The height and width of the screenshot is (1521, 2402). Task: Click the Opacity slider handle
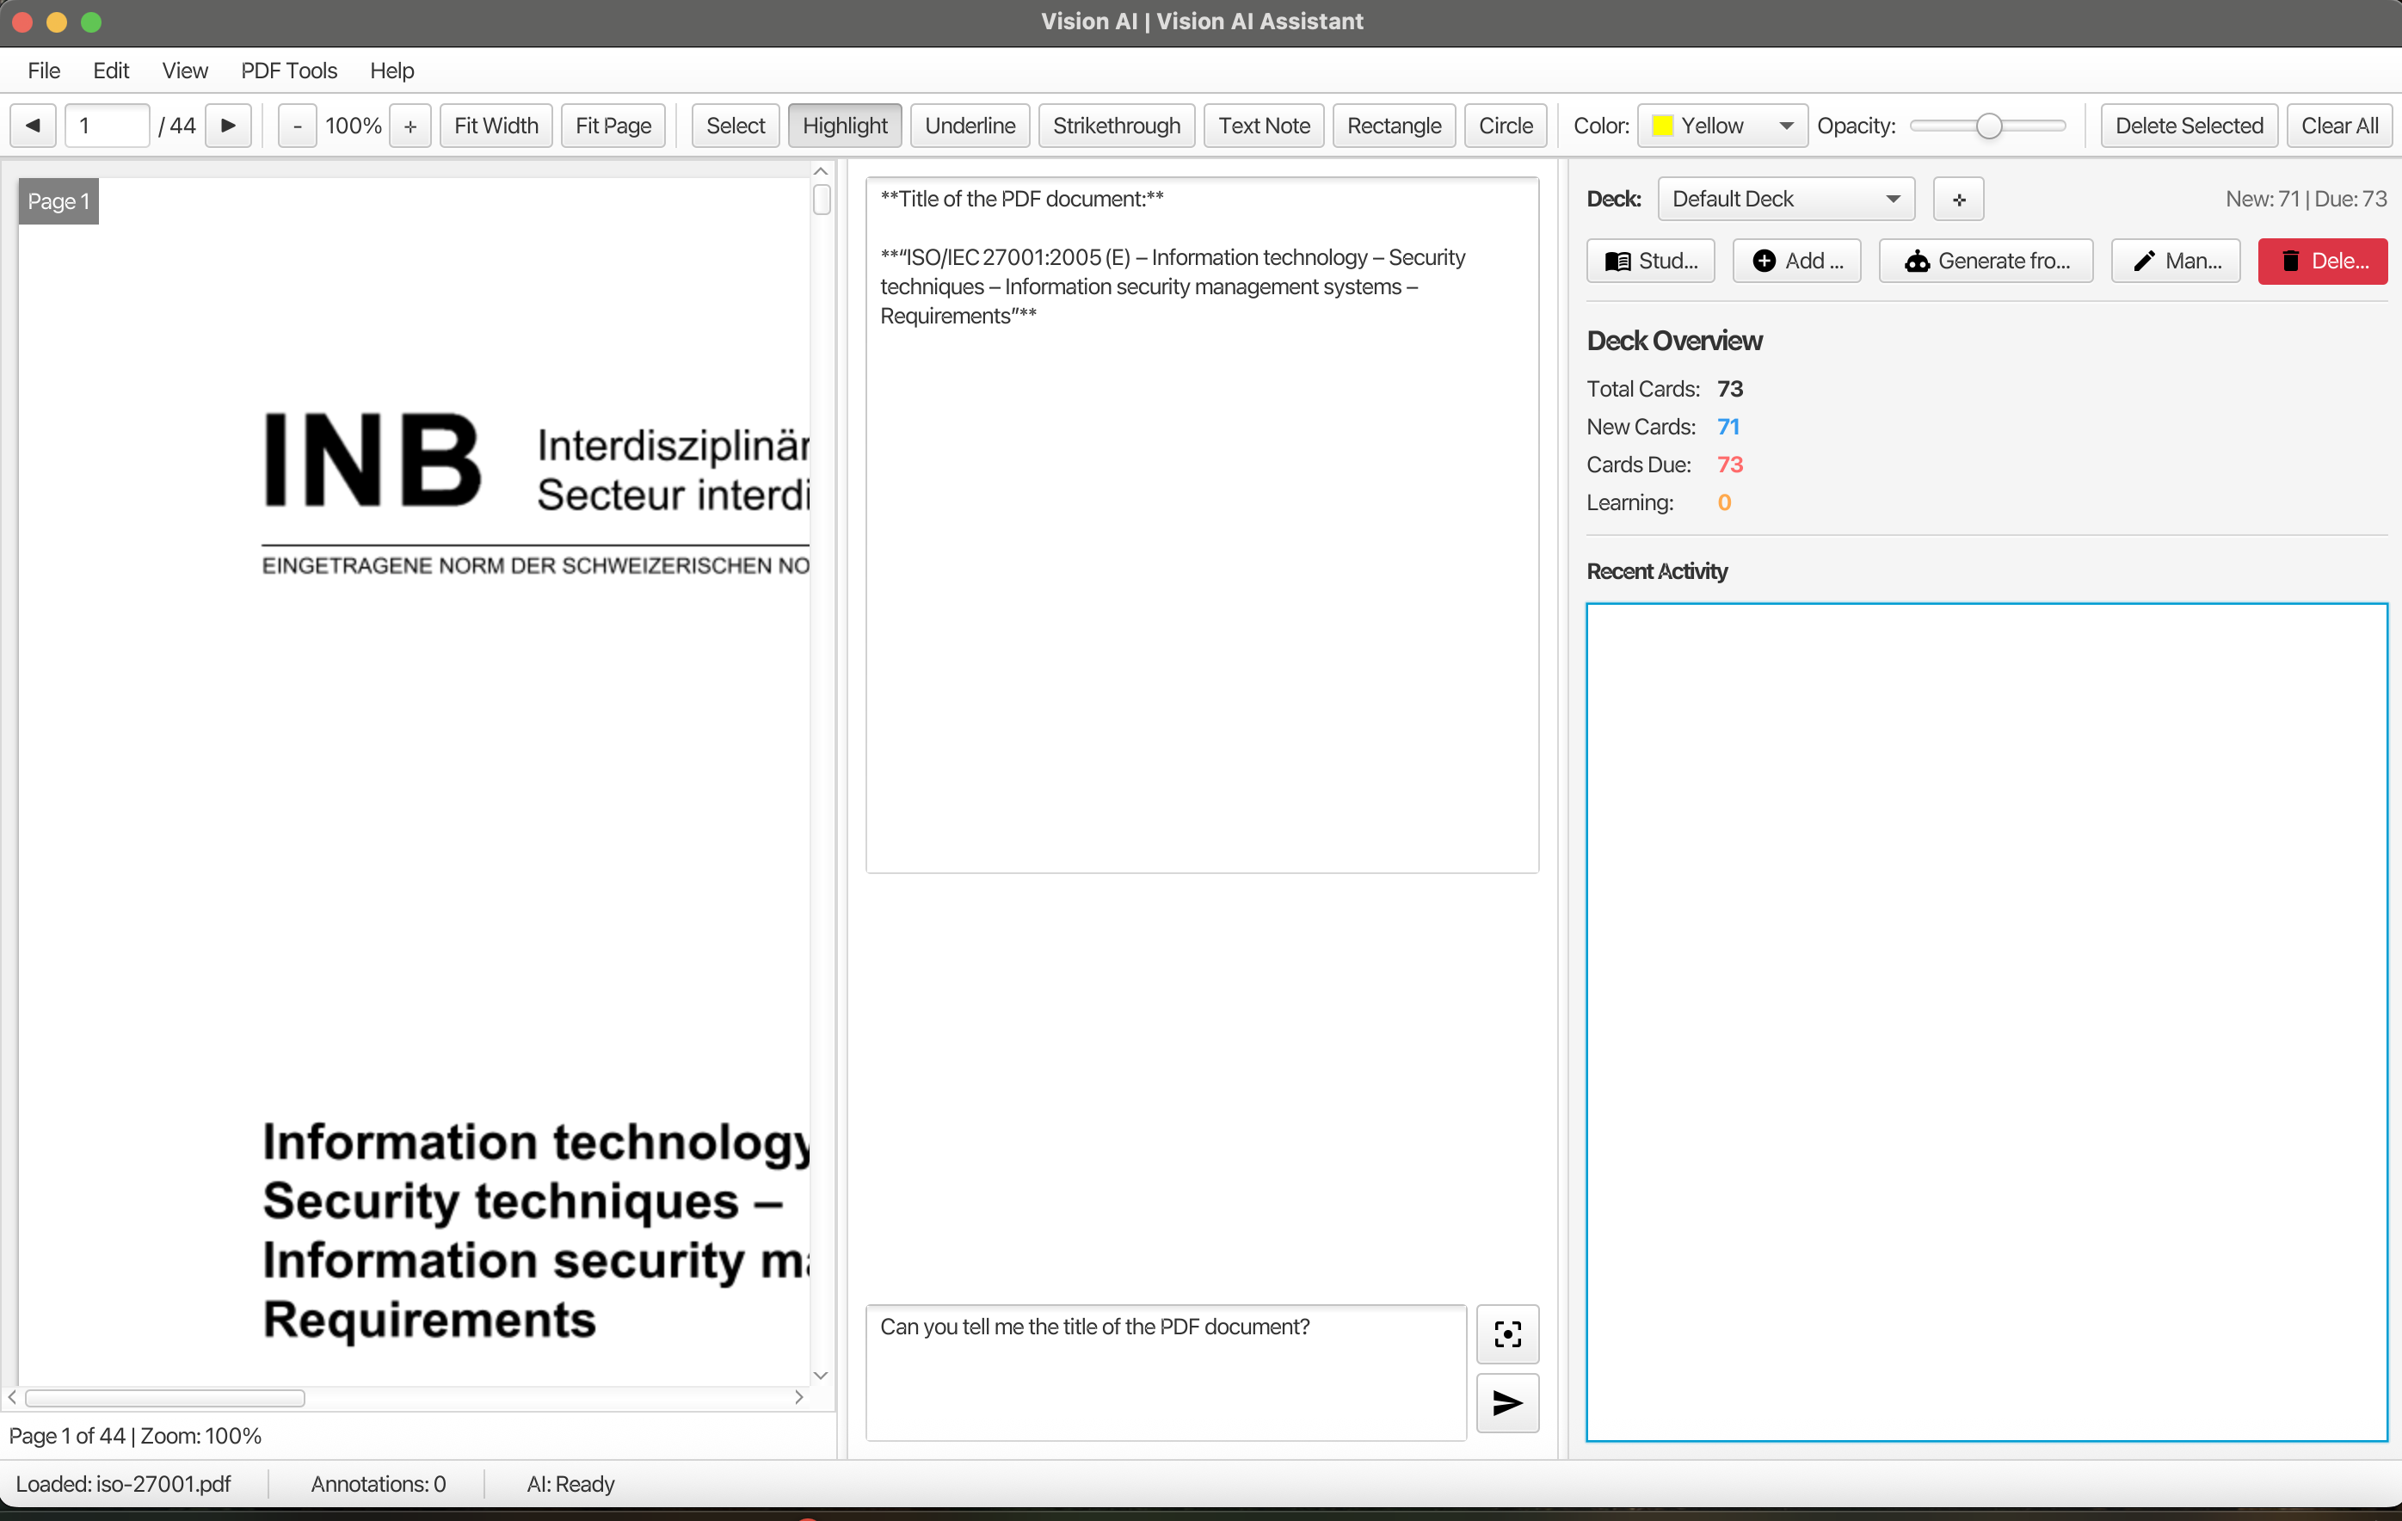click(1988, 126)
